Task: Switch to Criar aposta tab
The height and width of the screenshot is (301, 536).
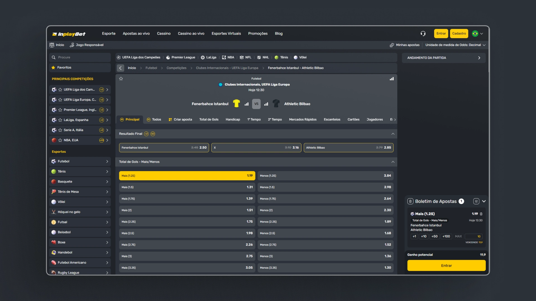Action: pyautogui.click(x=180, y=120)
